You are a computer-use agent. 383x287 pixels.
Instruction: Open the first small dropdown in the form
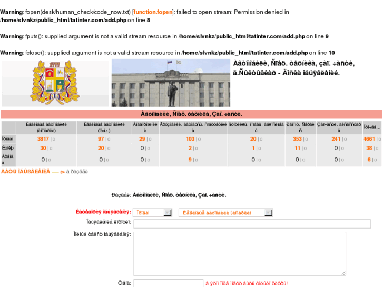[x=152, y=213]
